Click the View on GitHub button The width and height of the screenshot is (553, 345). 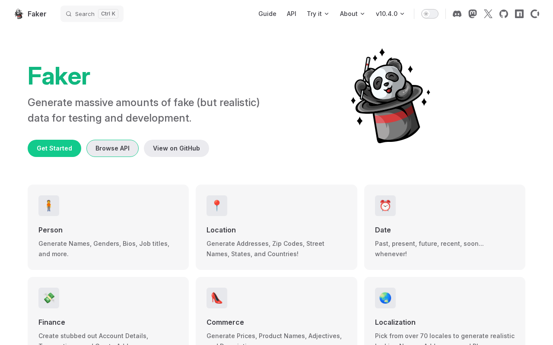[x=176, y=148]
